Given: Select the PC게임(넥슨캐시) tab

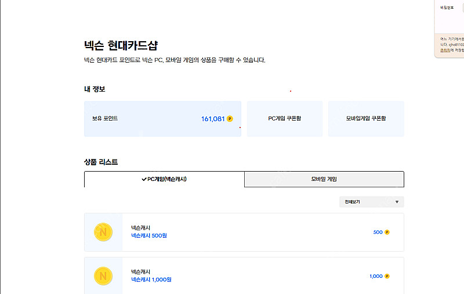Looking at the screenshot, I should (x=164, y=179).
